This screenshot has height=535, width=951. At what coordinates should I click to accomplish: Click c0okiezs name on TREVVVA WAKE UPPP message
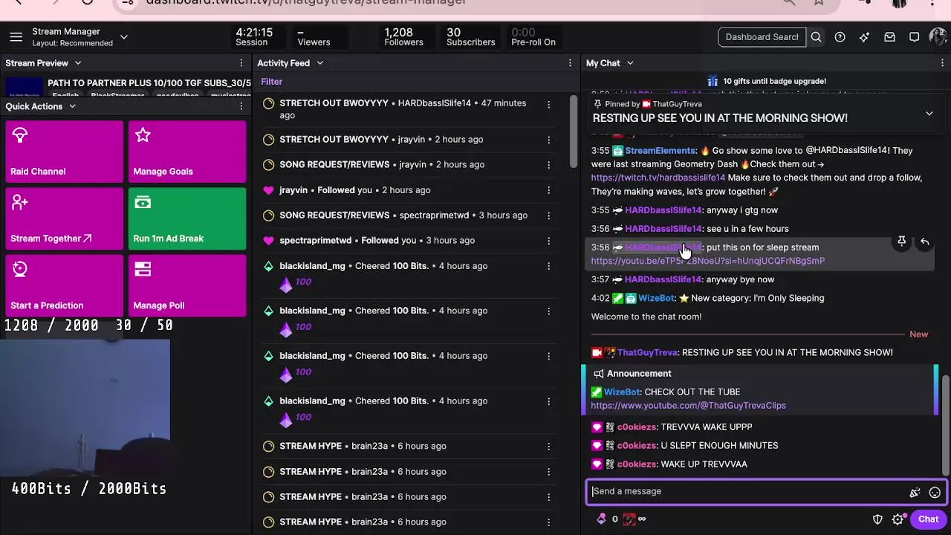pos(637,427)
